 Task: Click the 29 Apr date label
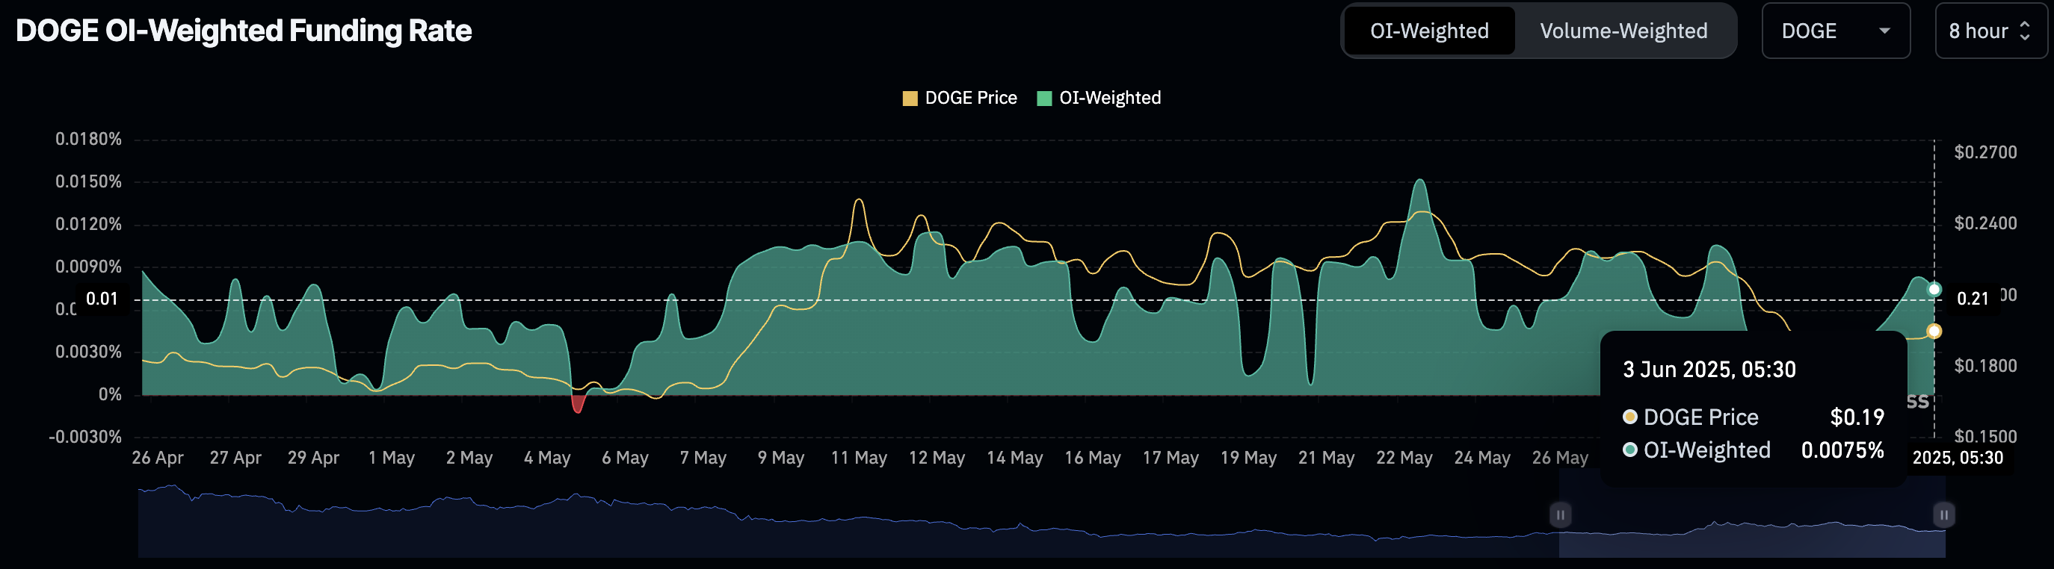(x=313, y=458)
